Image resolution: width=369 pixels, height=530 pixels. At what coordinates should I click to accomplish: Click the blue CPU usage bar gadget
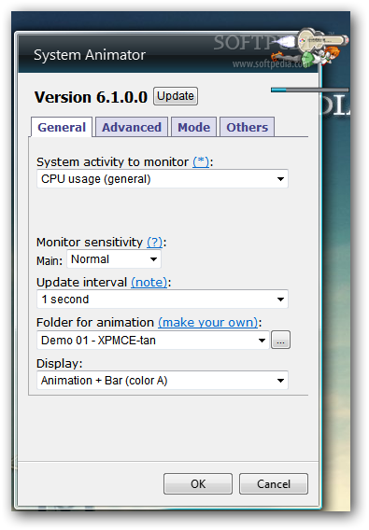coord(309,90)
